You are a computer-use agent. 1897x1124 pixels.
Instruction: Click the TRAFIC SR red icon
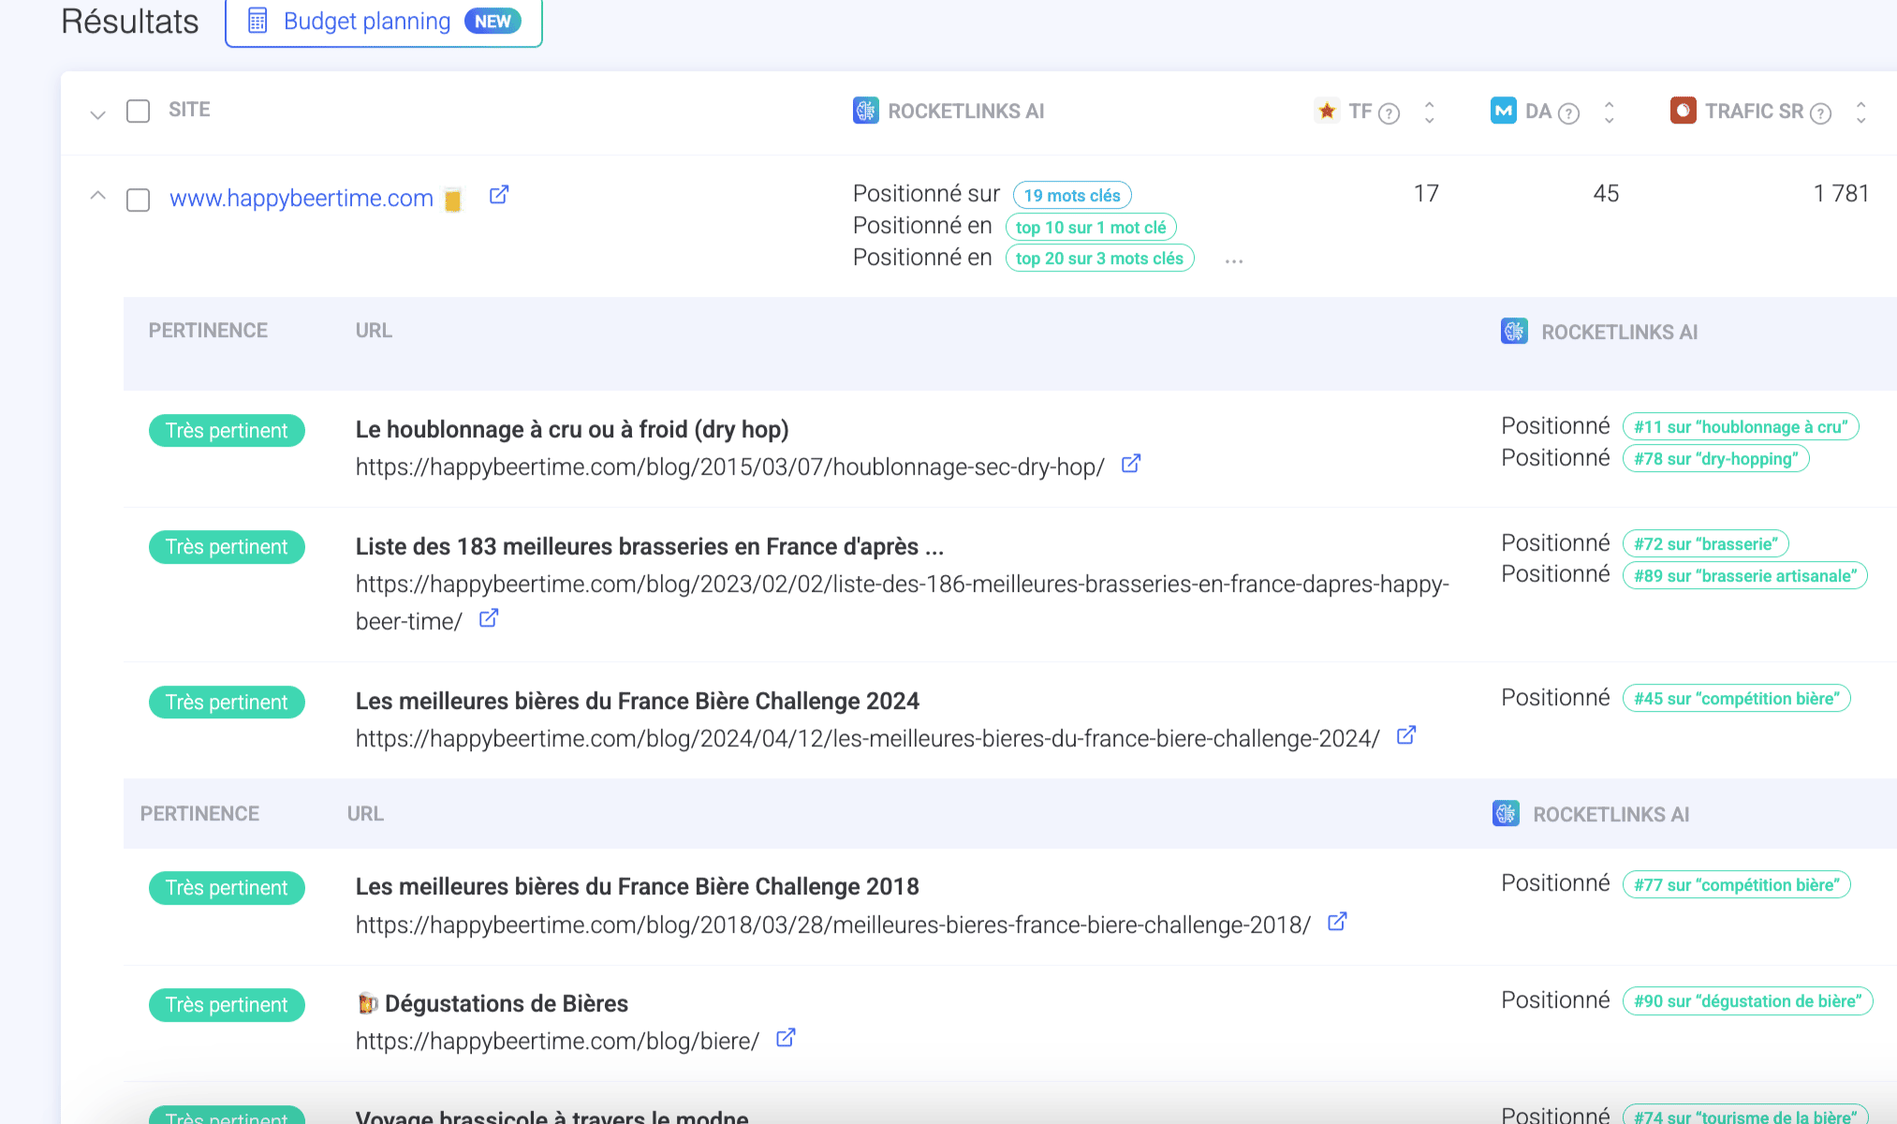coord(1684,111)
